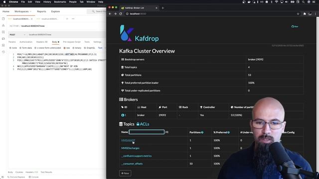
Task: Open the MMSDischarges topic
Action: (130, 148)
